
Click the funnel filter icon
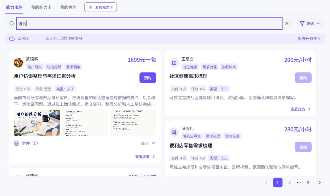coord(302,23)
